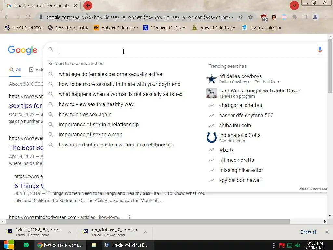Open a new tab with the red plus button
This screenshot has height=250, width=333.
click(88, 6)
